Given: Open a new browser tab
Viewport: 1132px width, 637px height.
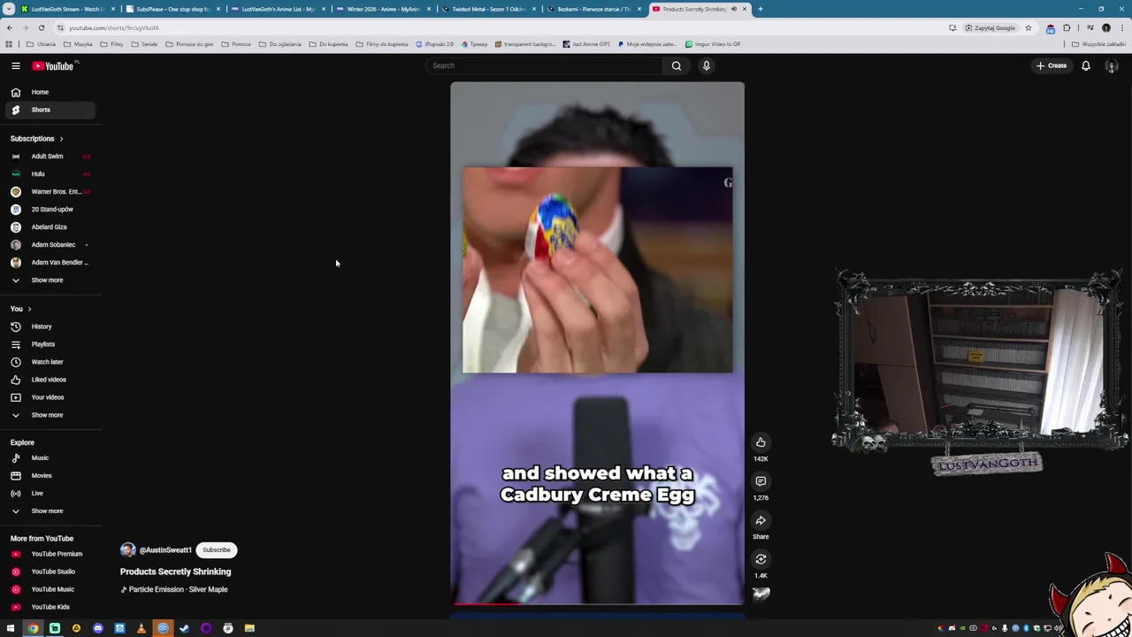Looking at the screenshot, I should point(761,9).
